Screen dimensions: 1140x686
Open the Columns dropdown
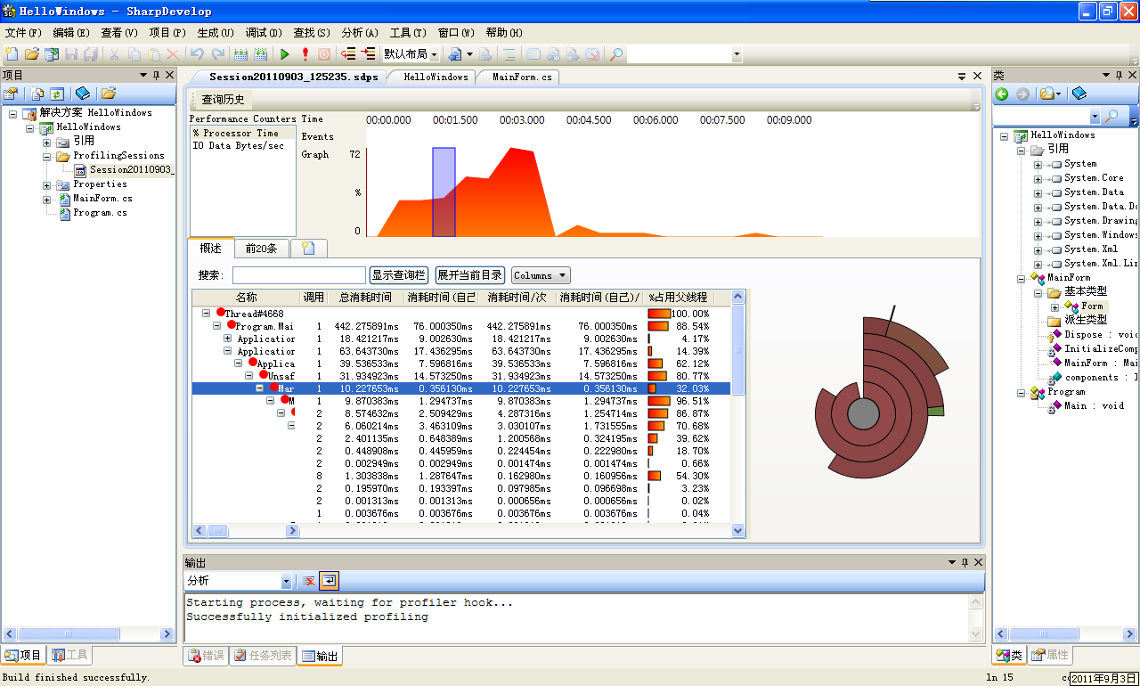coord(541,276)
